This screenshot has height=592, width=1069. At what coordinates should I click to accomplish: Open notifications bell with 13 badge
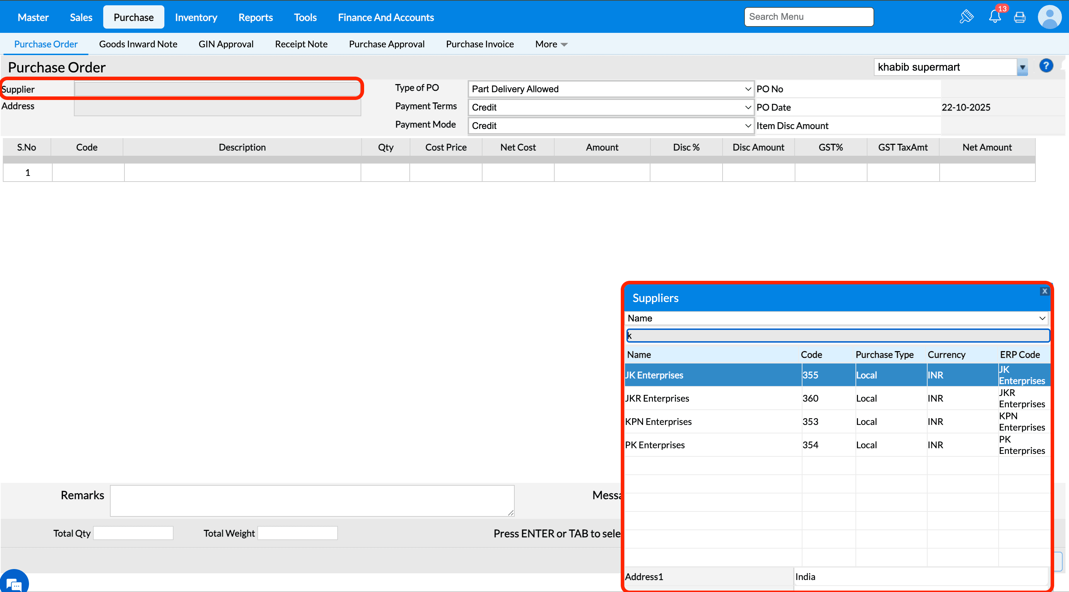point(995,17)
